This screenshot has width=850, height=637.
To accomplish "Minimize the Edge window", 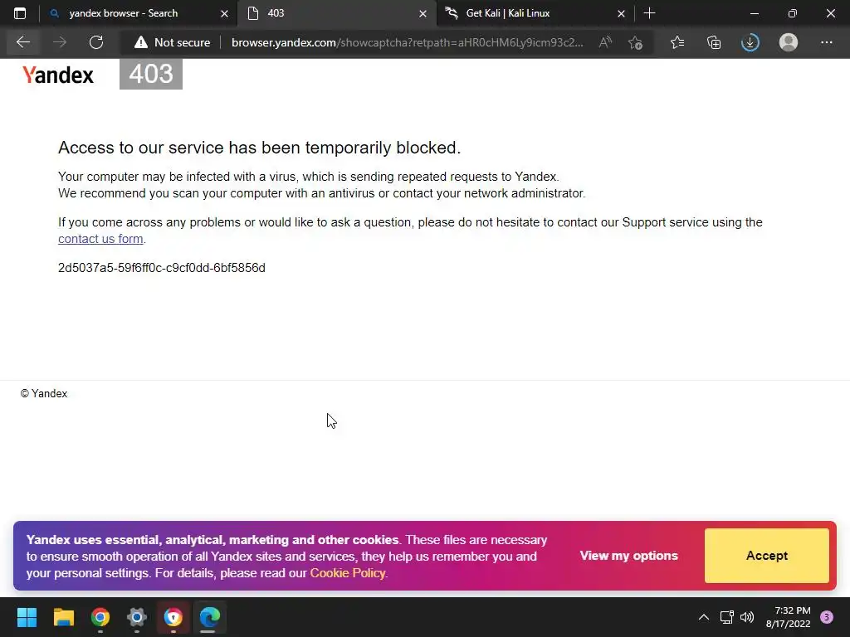I will pyautogui.click(x=754, y=13).
